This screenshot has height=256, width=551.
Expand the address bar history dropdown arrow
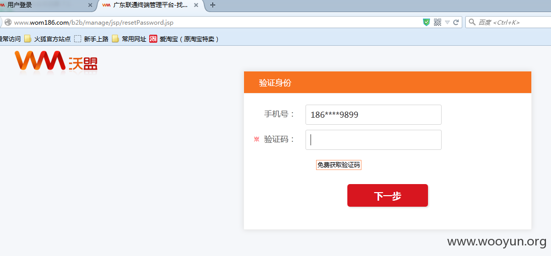[x=447, y=23]
